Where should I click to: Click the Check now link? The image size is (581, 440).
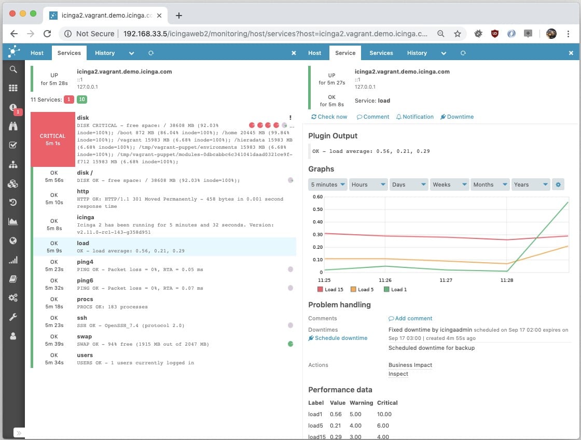(329, 117)
